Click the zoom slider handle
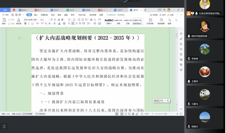226x133 pixels. (166, 114)
